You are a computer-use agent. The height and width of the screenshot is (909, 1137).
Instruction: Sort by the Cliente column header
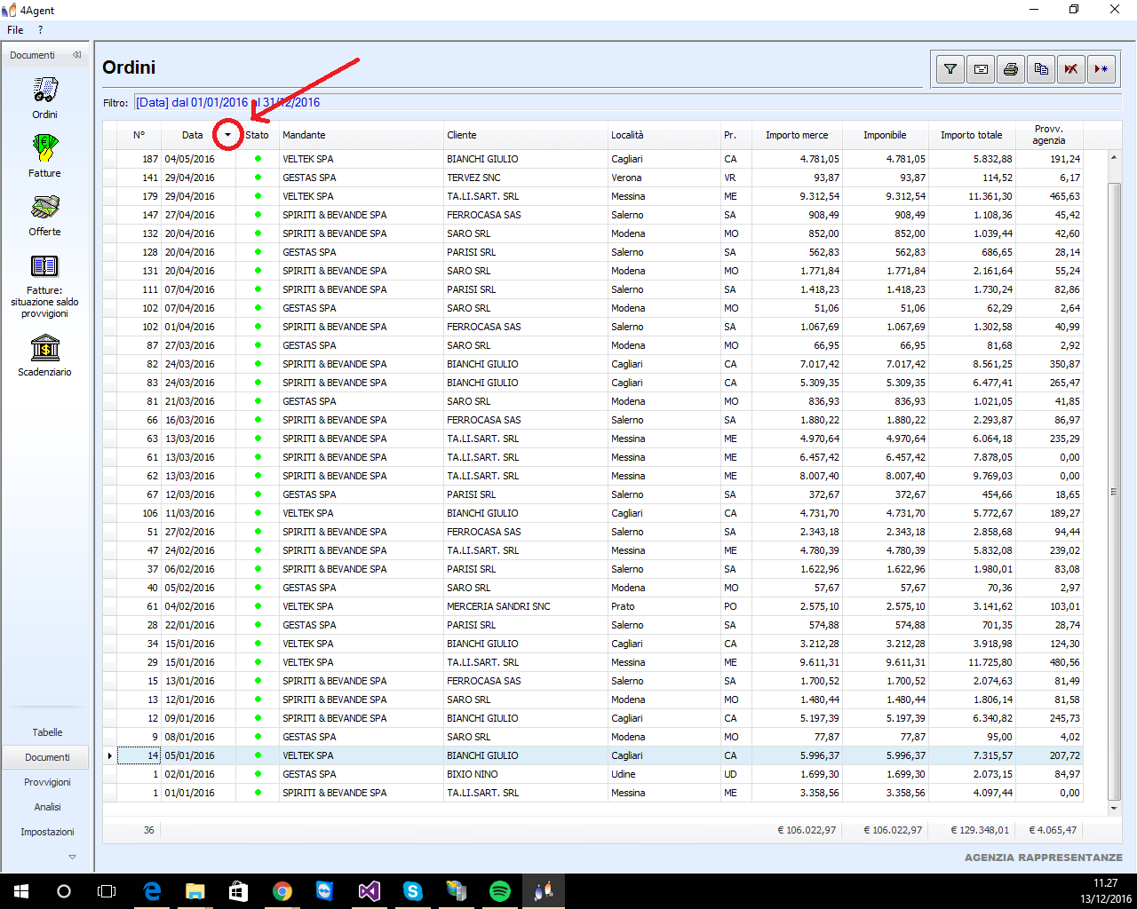(x=525, y=135)
